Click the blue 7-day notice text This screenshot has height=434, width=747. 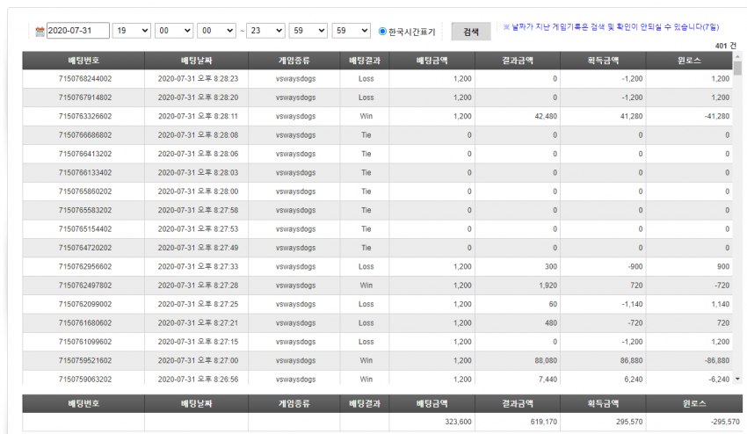click(x=611, y=27)
